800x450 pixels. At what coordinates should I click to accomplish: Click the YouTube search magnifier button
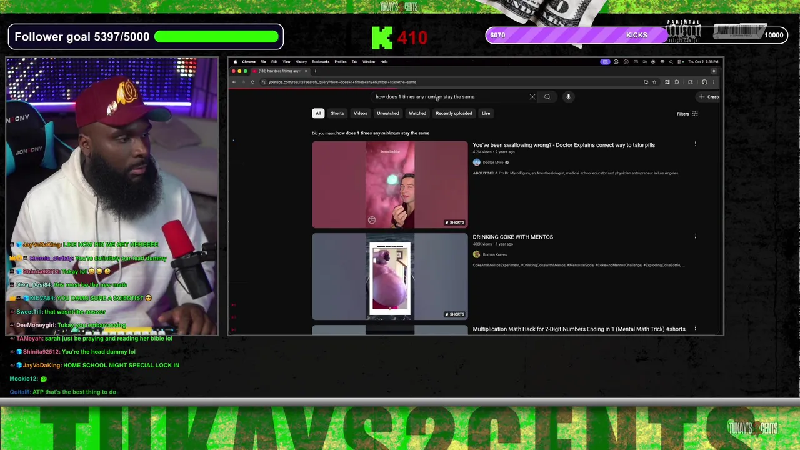tap(547, 97)
